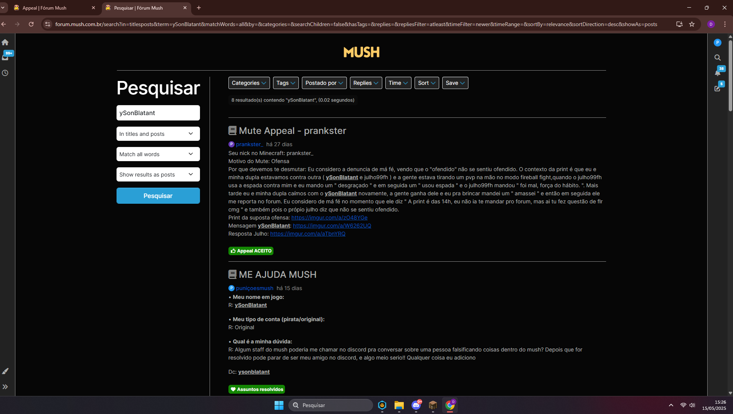Click the Windows taskbar search box
The image size is (733, 414).
[330, 405]
